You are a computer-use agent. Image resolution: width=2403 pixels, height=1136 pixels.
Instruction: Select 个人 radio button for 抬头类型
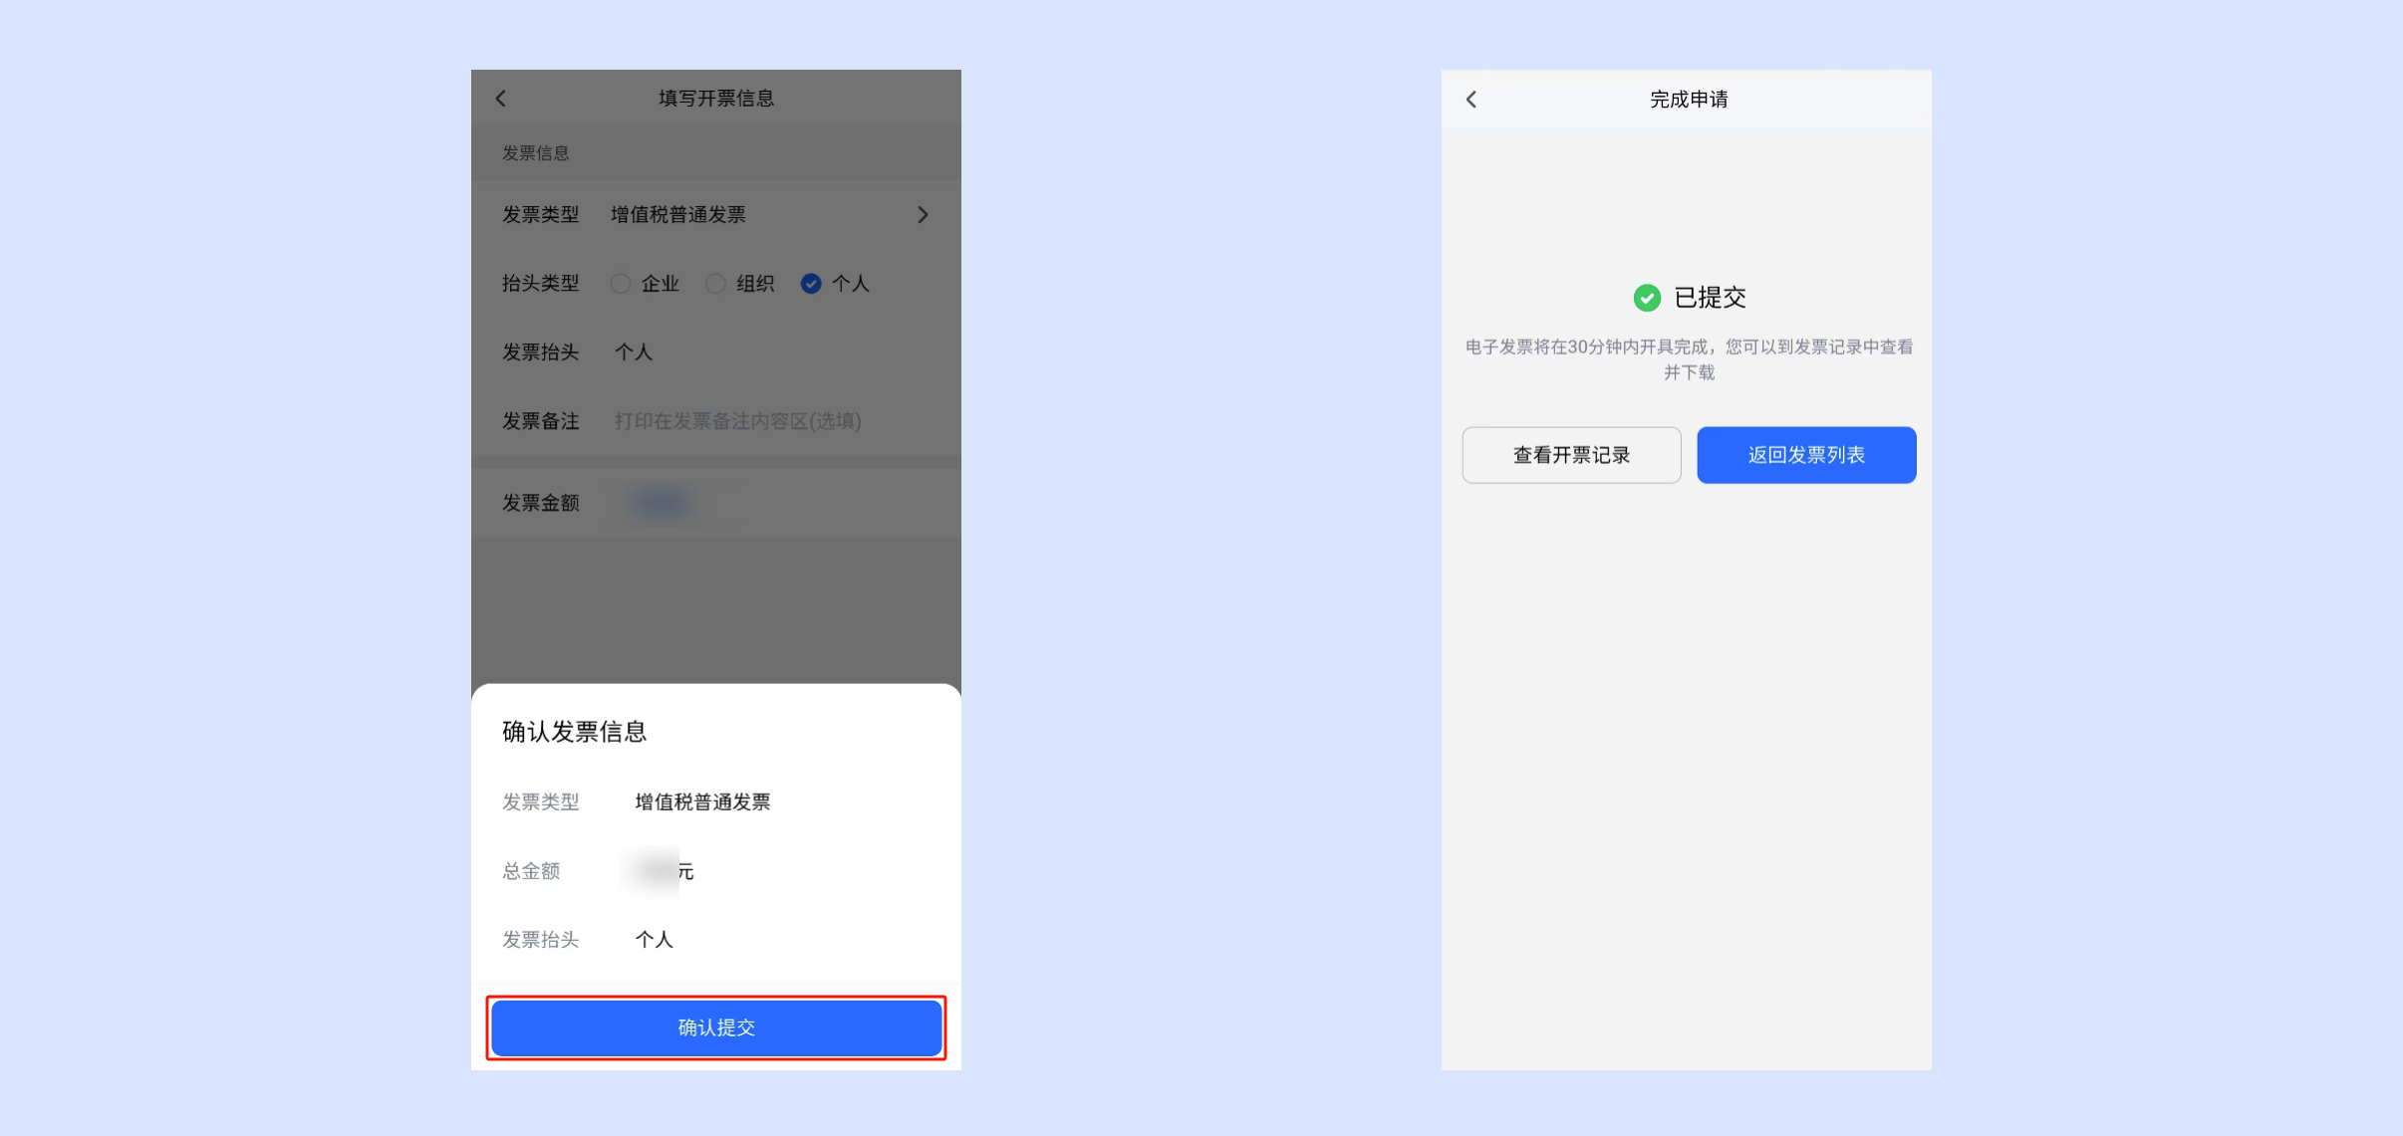(811, 284)
